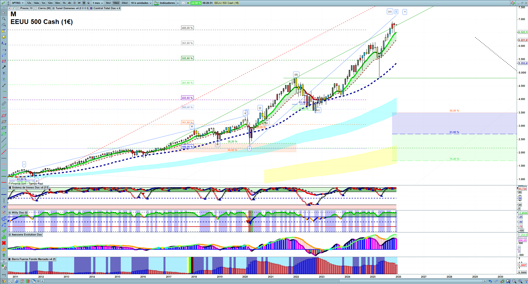Click the 400,00 % Fibonacci level label
Viewport: 528px width, 284px height.
[187, 28]
